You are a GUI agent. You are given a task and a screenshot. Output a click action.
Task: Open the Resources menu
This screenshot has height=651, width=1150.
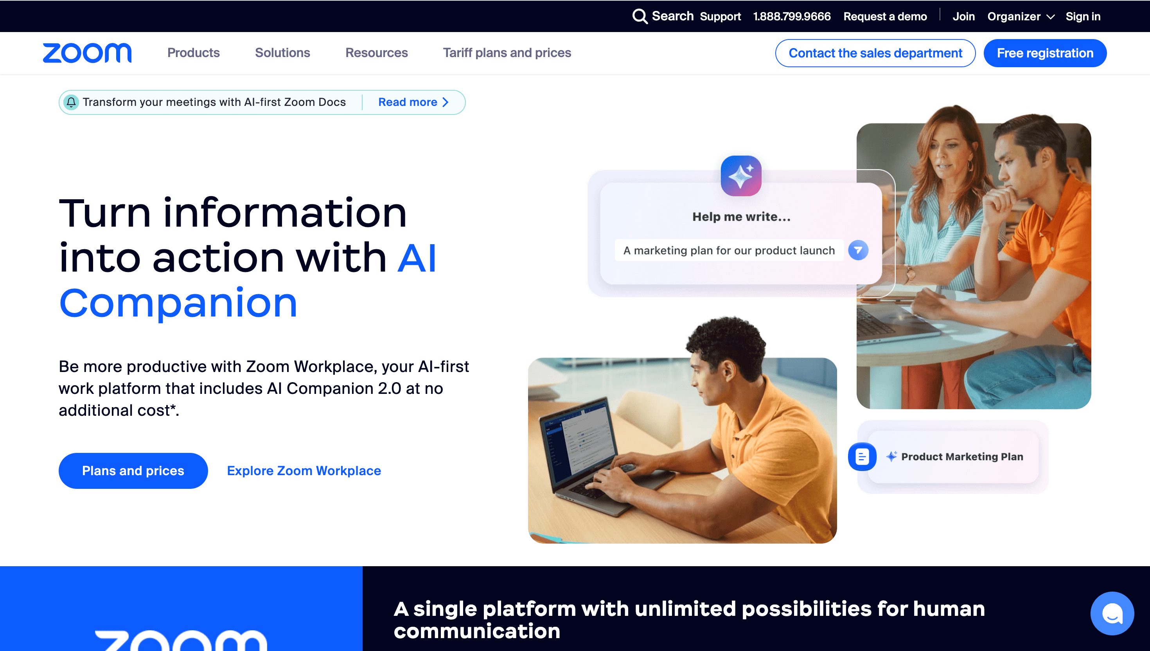pos(376,53)
